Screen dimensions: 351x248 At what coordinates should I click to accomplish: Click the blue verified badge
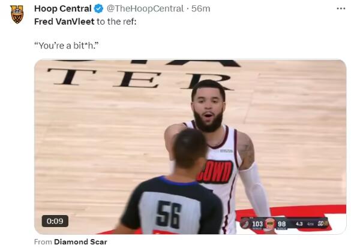click(98, 9)
